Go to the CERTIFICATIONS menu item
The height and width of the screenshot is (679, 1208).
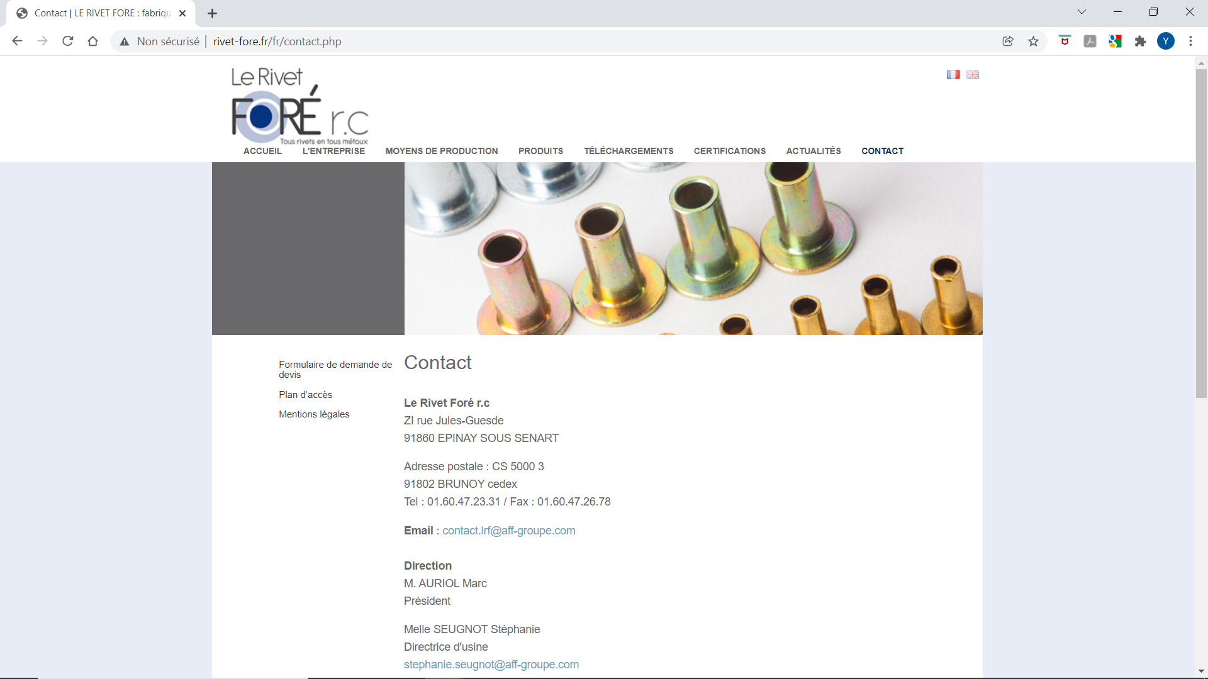pos(729,151)
